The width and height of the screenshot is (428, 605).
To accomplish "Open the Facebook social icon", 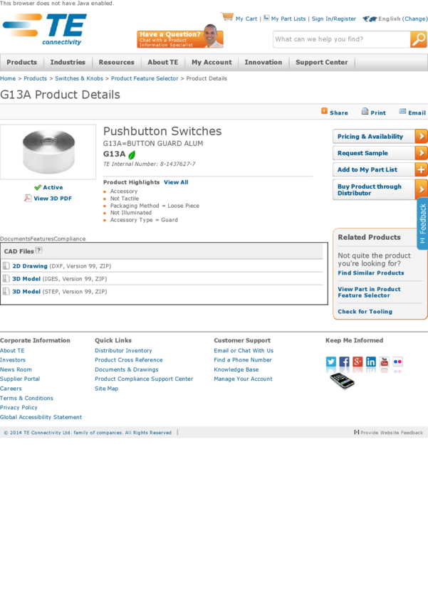I will (344, 362).
